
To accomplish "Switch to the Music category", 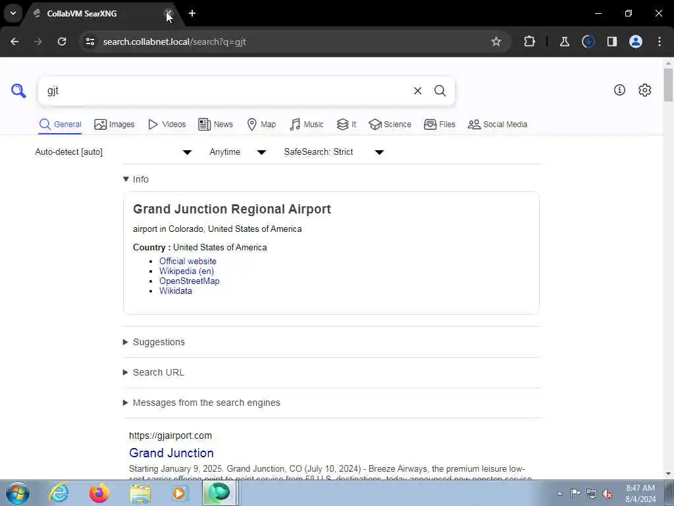I will (307, 125).
